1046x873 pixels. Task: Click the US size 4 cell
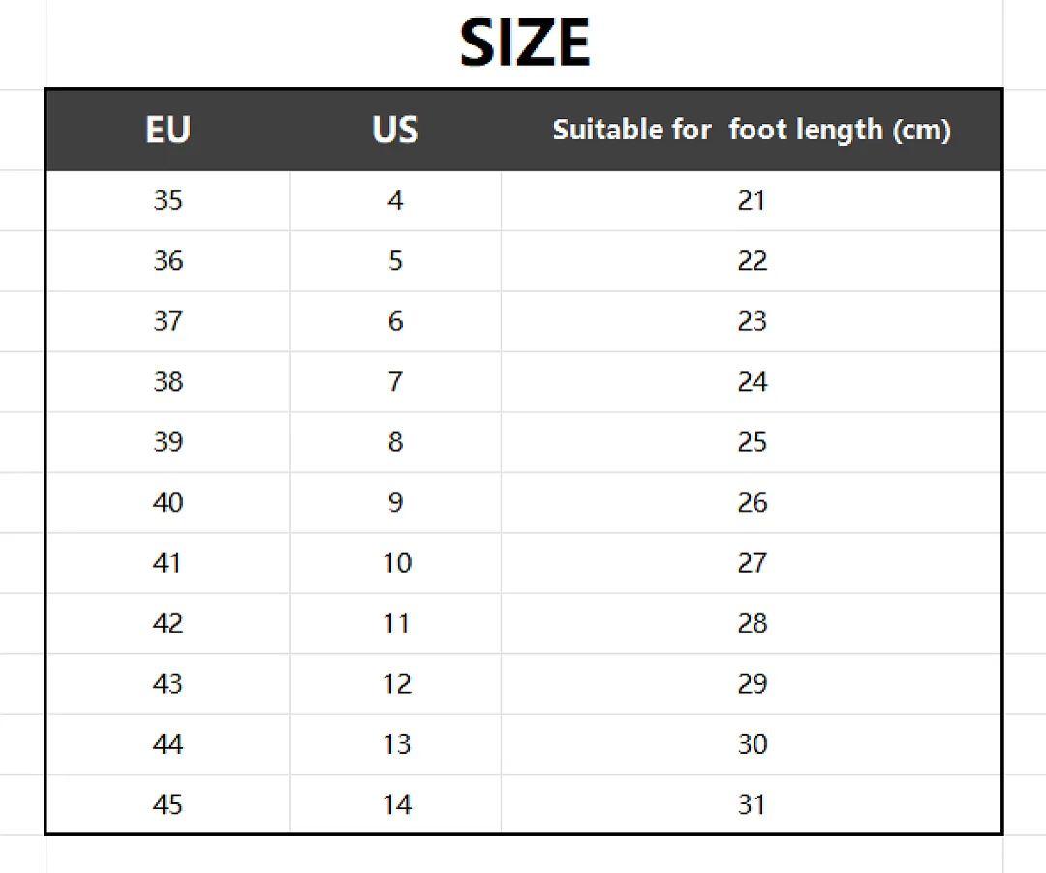395,200
